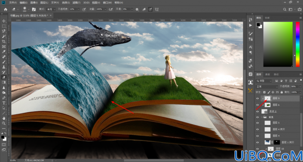Screen dimensions: 303x162
Task: Open the Character panel icon
Action: (251, 47)
